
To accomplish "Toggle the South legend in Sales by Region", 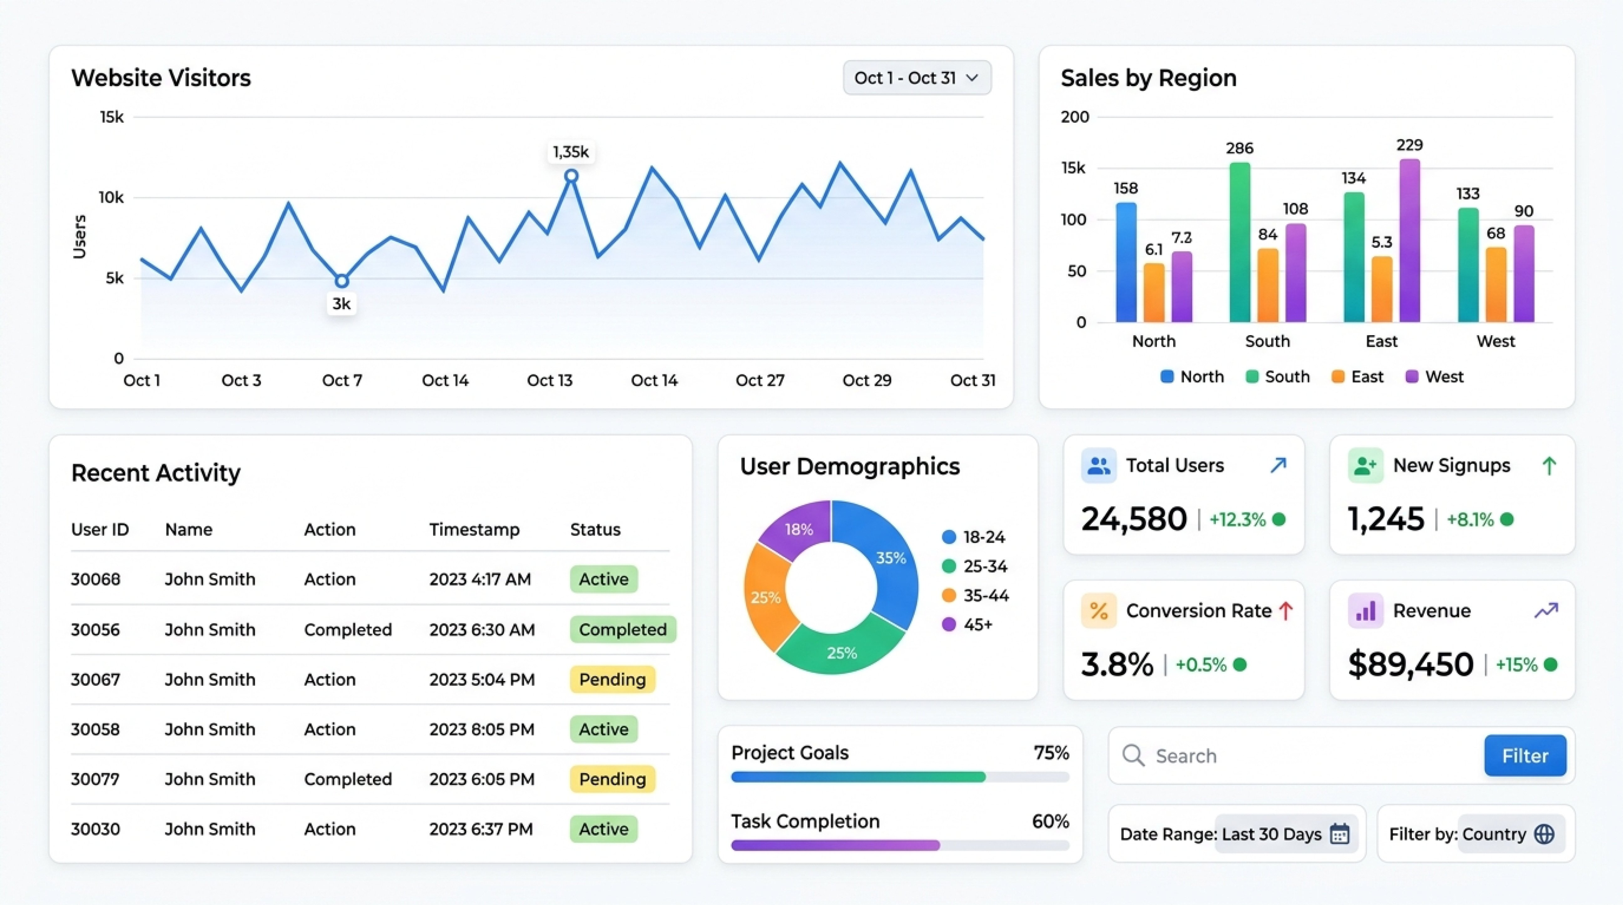I will click(x=1278, y=376).
